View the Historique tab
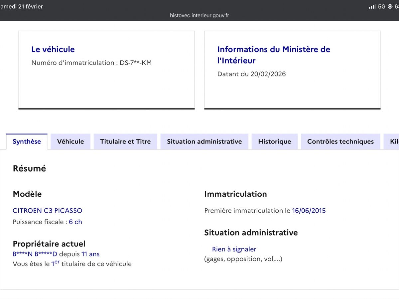 pos(274,141)
